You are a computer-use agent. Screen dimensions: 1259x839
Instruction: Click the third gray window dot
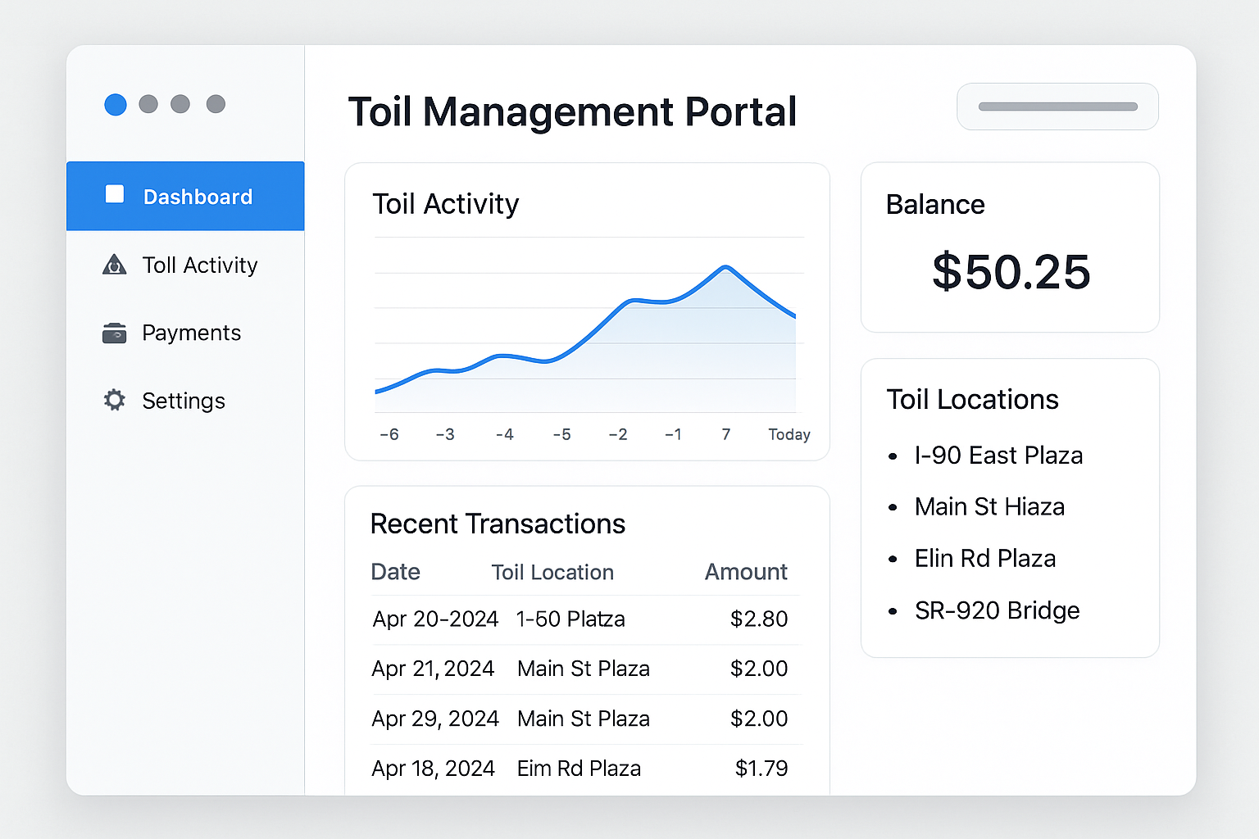coord(181,104)
